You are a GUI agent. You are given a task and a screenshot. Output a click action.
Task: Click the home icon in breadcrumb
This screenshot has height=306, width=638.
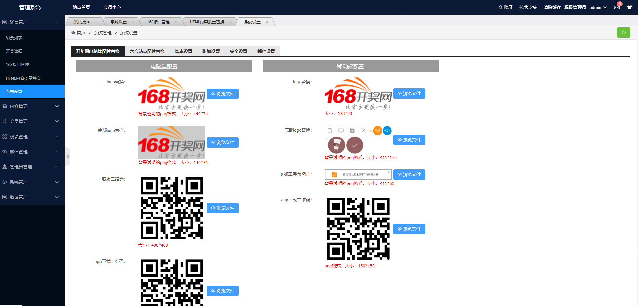point(73,33)
